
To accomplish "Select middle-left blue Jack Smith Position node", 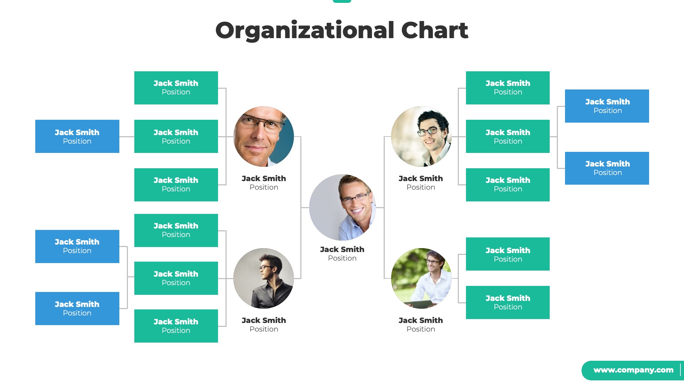I will pos(76,246).
